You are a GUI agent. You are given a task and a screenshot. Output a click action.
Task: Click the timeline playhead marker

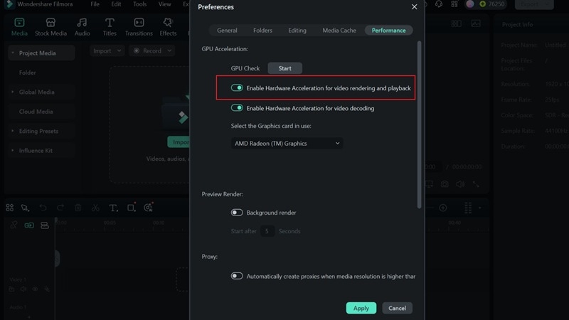(56, 220)
